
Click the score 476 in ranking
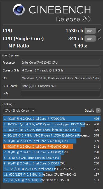[x=97, y=119]
